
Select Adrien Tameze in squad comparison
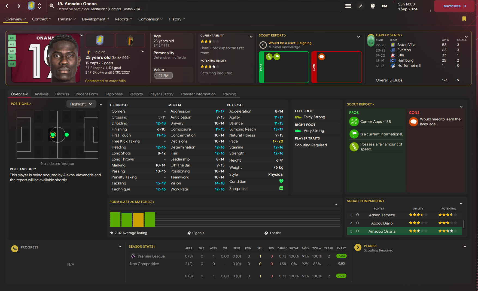[x=382, y=215]
